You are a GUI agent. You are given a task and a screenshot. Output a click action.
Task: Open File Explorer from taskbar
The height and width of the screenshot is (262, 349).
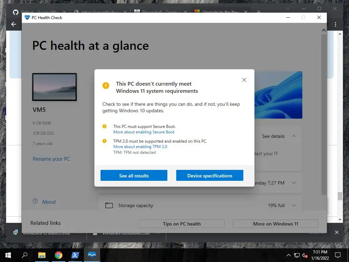tap(42, 255)
